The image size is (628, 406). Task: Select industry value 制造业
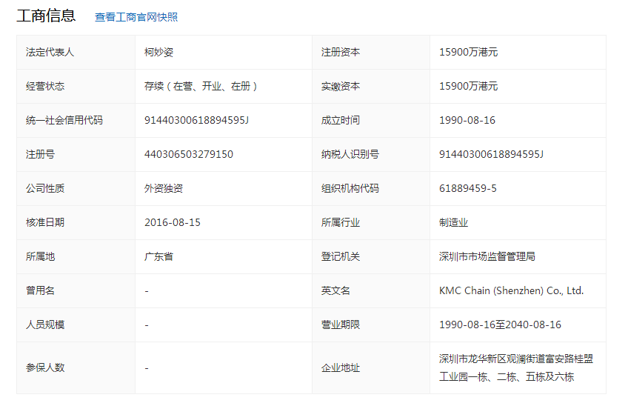pos(453,222)
